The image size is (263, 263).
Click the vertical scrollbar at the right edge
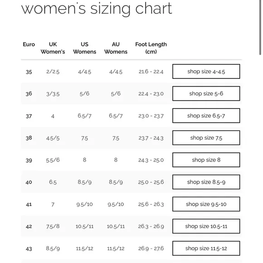tap(260, 27)
